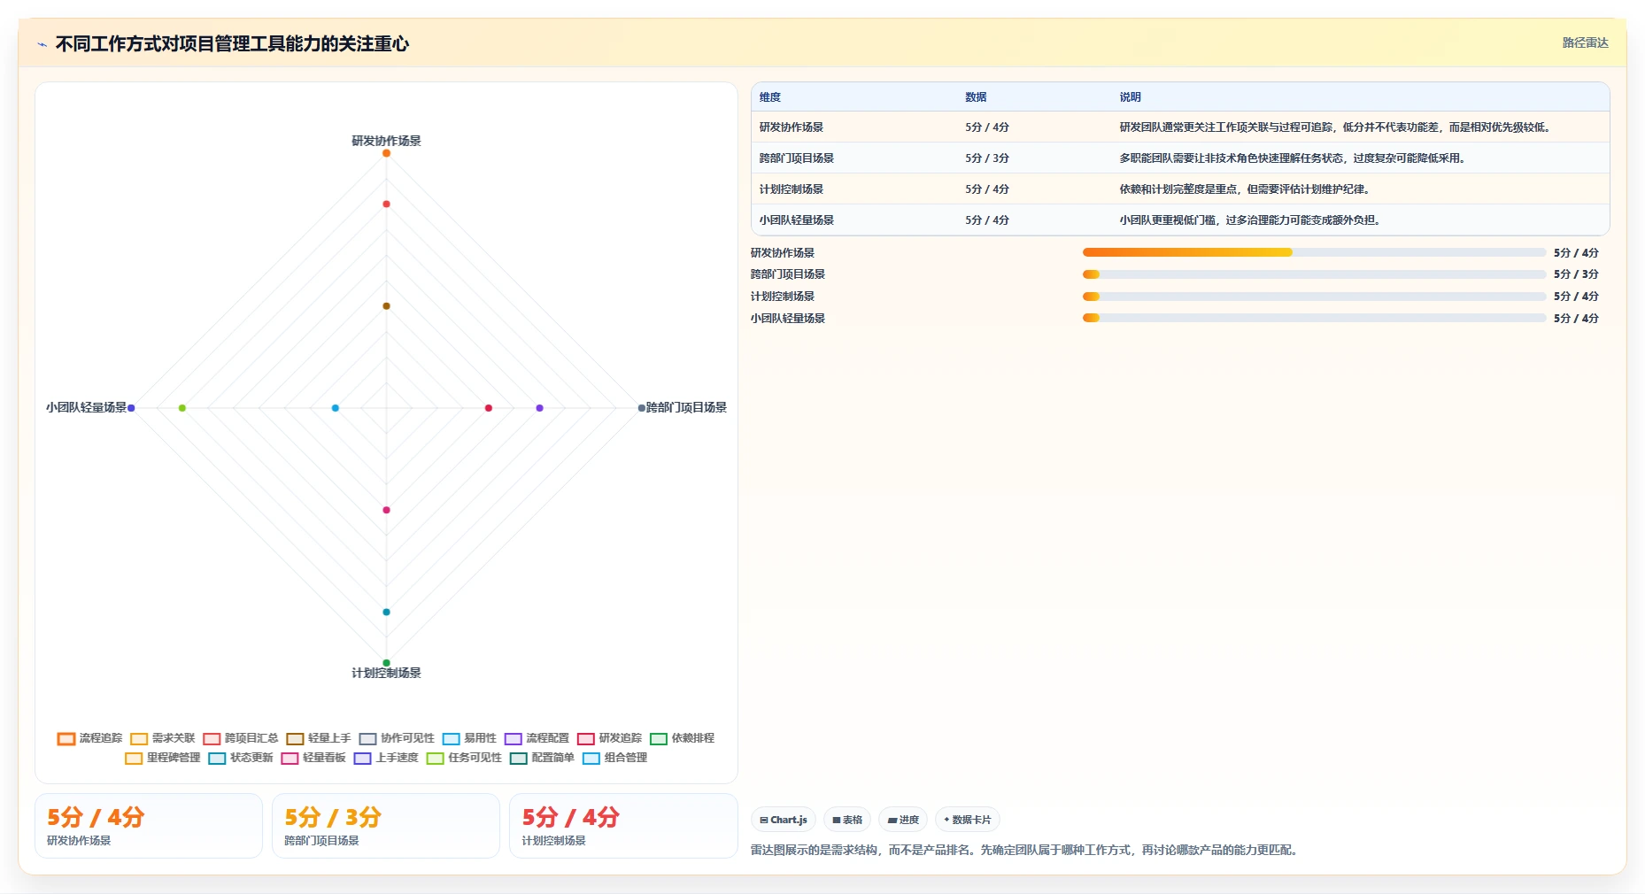Click the 跨部门项目场景 progress bar
Screen dimensions: 1645x894
(x=1314, y=274)
